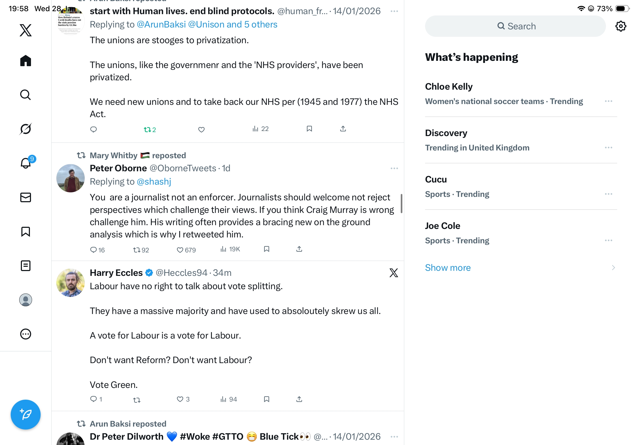
Task: Like Peter Oborne's reply
Action: tap(180, 250)
